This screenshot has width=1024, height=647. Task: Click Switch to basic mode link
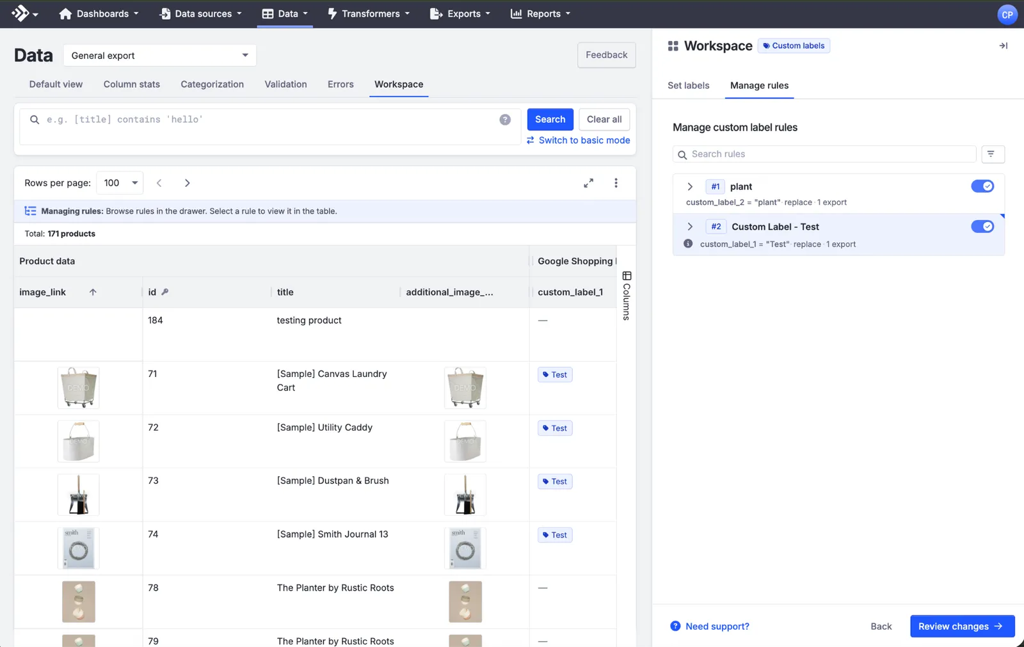(579, 140)
